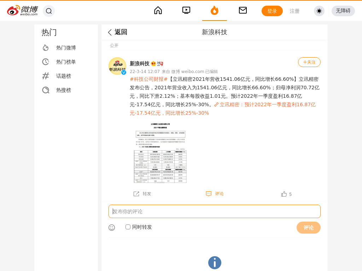362x271 pixels.
Task: Open the post timestamp 22-3-14 12:07
Action: point(145,71)
